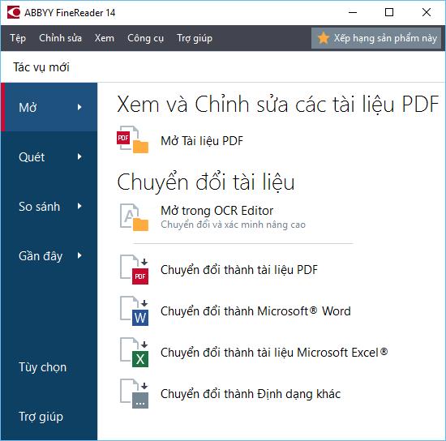Image resolution: width=446 pixels, height=441 pixels.
Task: Click Xếp hạng sản phẩm này button
Action: click(376, 38)
